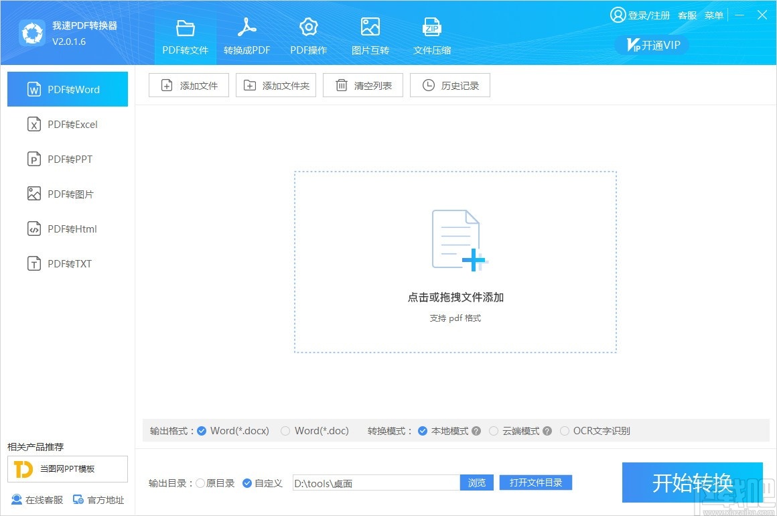Switch to the PDF操作 tab
777x516 pixels.
click(x=308, y=35)
